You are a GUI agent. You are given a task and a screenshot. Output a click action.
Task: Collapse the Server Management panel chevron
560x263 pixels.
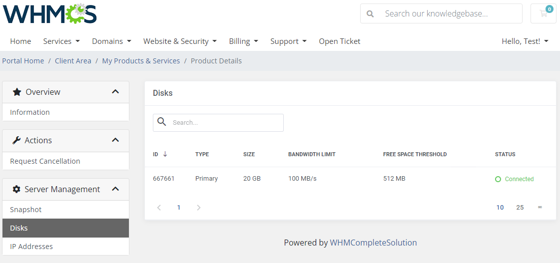115,189
